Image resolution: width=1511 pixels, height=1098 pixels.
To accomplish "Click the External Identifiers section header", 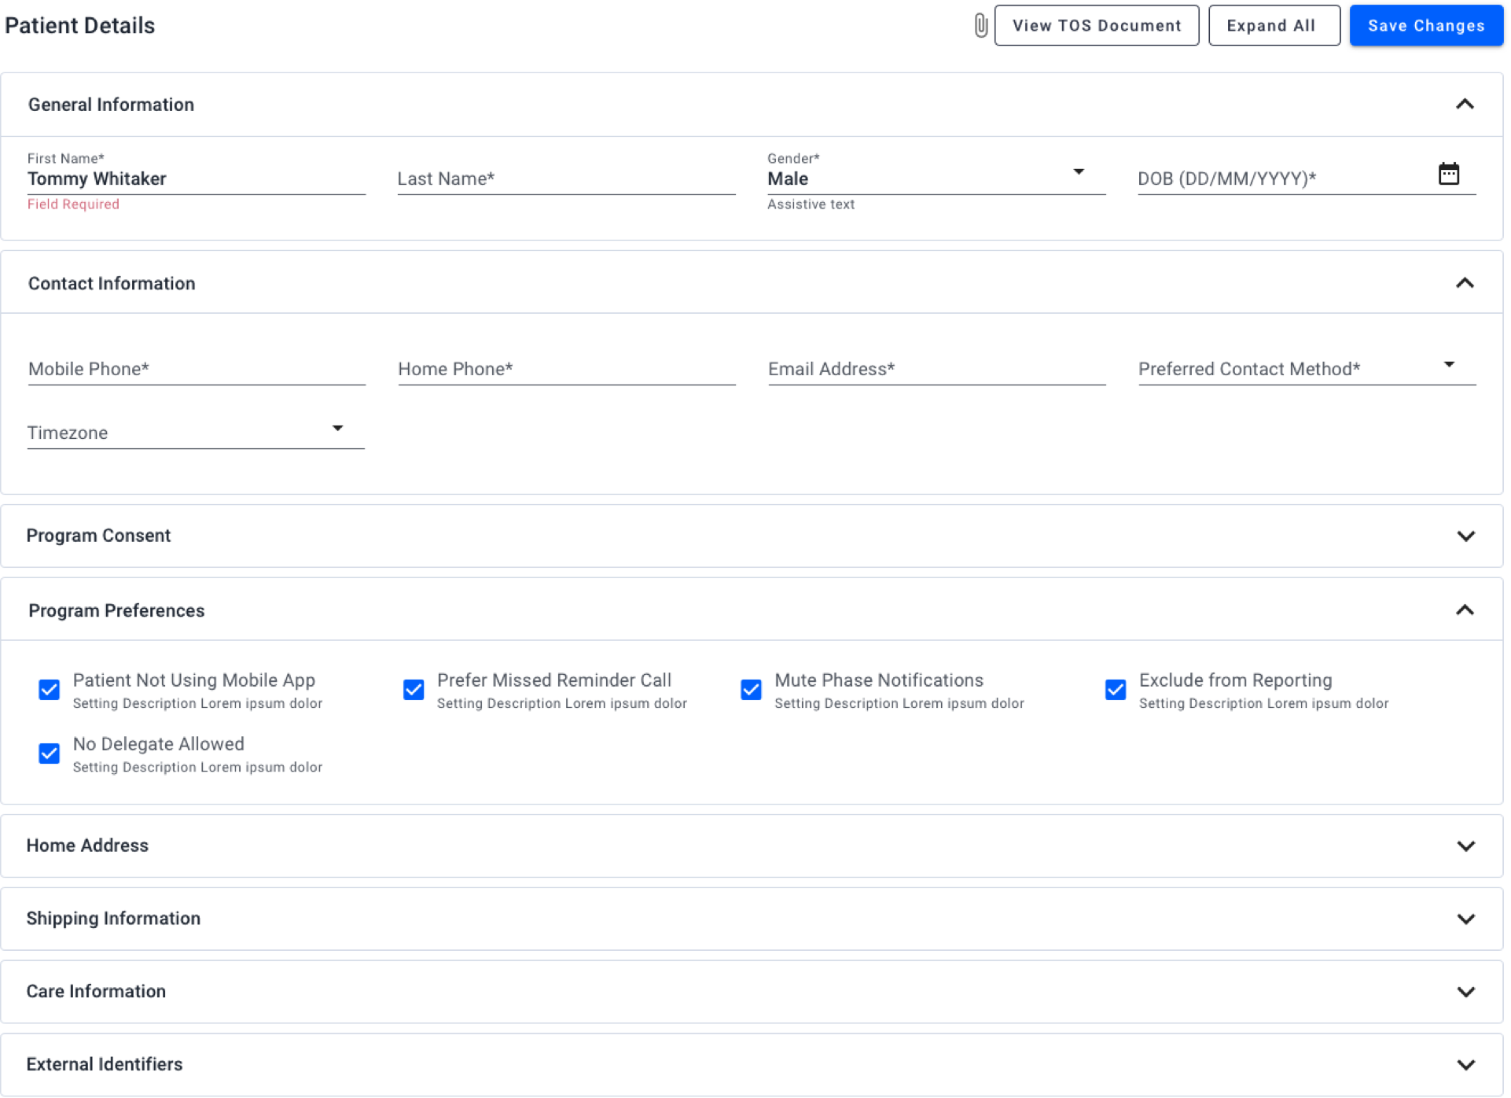I will tap(105, 1064).
